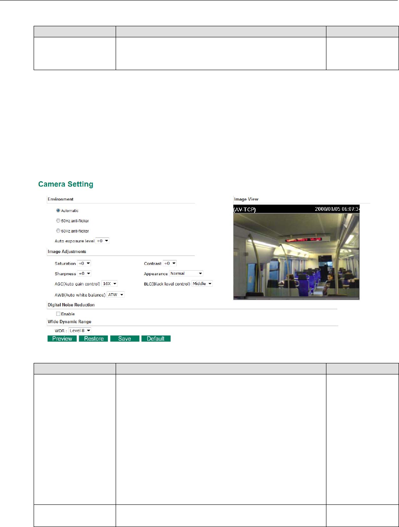Open the Contrast dropdown
The image size is (399, 527).
[170, 263]
